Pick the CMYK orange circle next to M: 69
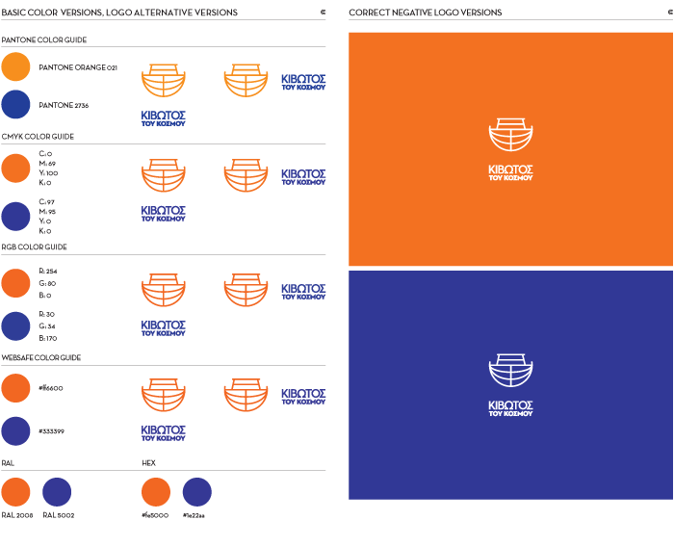Screen dimensions: 674x546 click(x=15, y=169)
